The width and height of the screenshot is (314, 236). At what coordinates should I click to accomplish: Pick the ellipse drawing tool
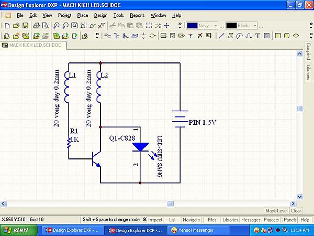click(295, 36)
